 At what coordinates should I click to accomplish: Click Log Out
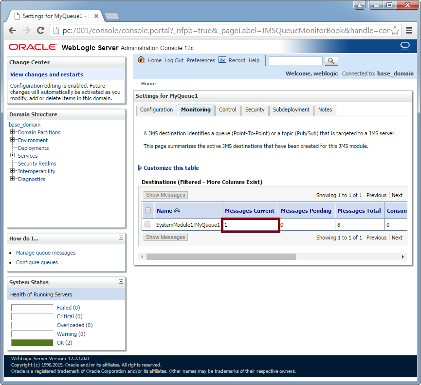coord(174,60)
